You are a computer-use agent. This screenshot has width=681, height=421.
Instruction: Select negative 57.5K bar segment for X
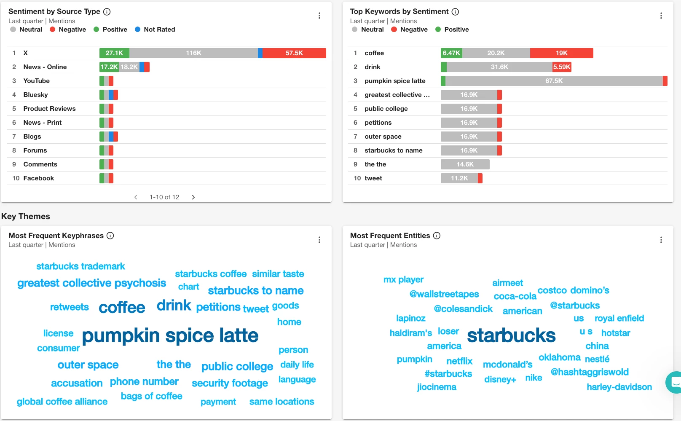[294, 53]
